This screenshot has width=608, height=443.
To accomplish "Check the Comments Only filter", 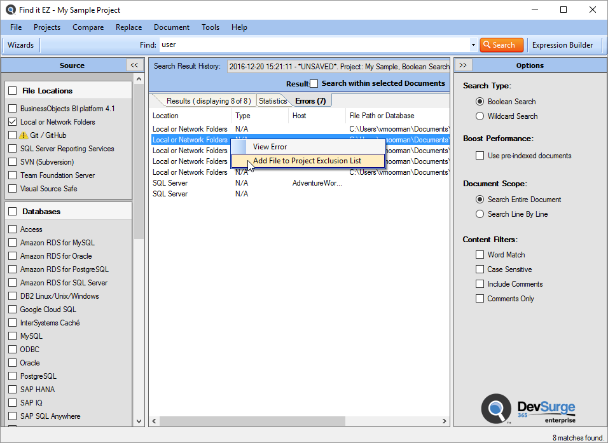I will coord(480,299).
